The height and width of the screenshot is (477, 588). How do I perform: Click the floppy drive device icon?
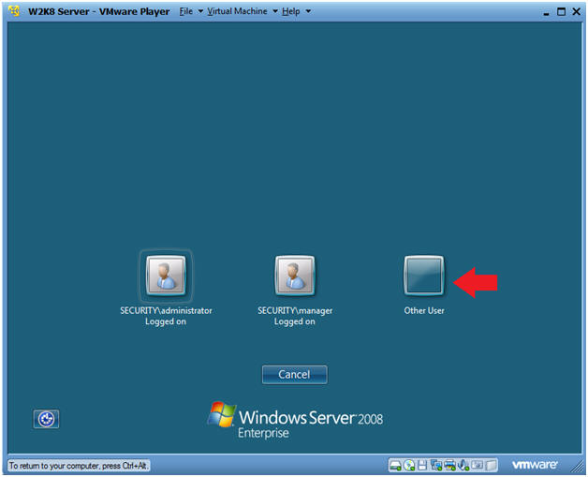(x=422, y=466)
